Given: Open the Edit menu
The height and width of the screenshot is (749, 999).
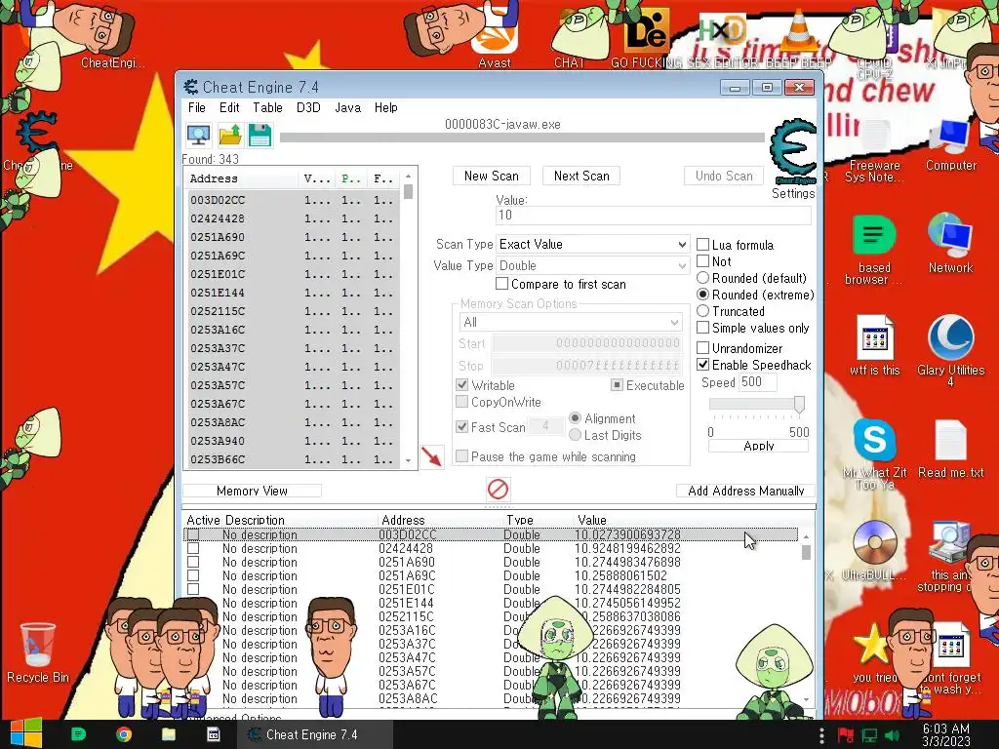Looking at the screenshot, I should coord(229,107).
